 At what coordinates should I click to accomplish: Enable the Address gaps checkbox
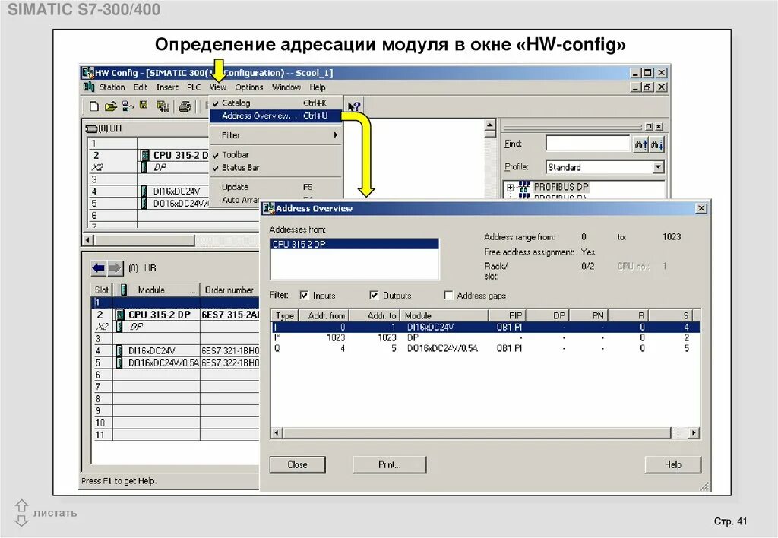click(448, 296)
